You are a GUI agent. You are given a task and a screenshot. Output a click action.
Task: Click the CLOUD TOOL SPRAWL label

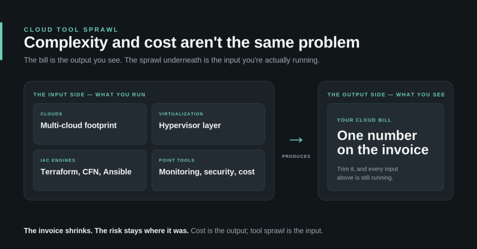[71, 29]
